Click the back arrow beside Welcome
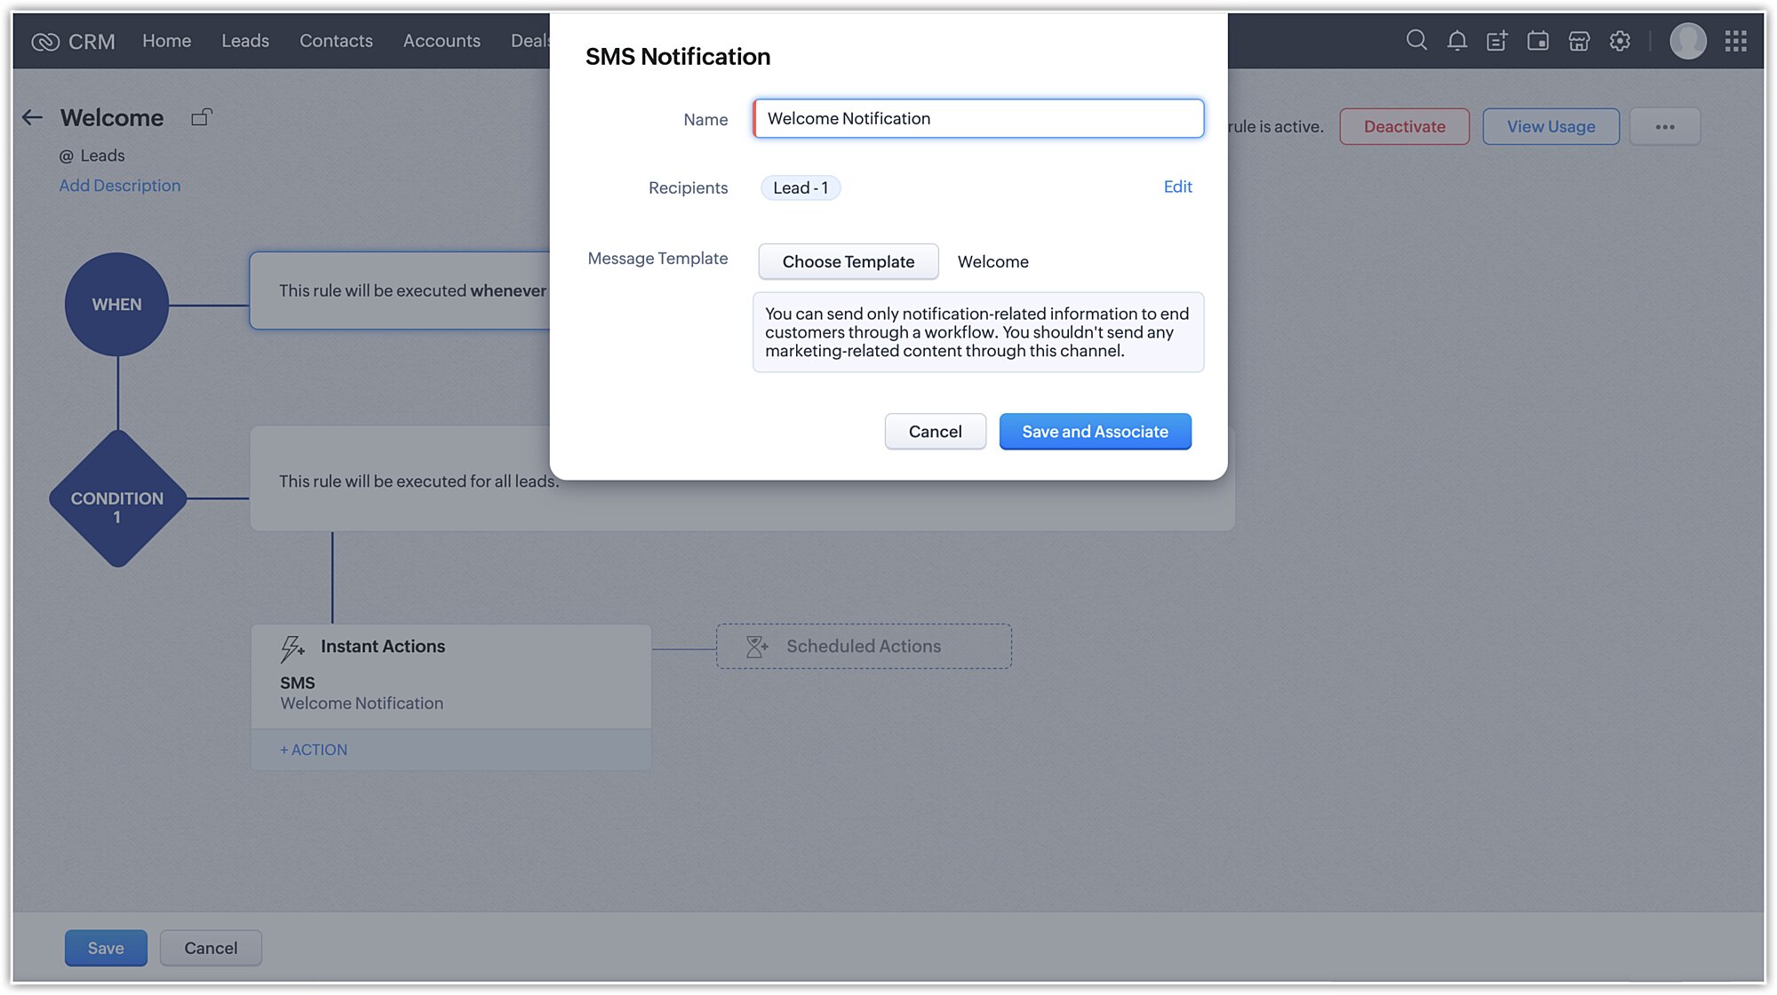 (x=33, y=118)
